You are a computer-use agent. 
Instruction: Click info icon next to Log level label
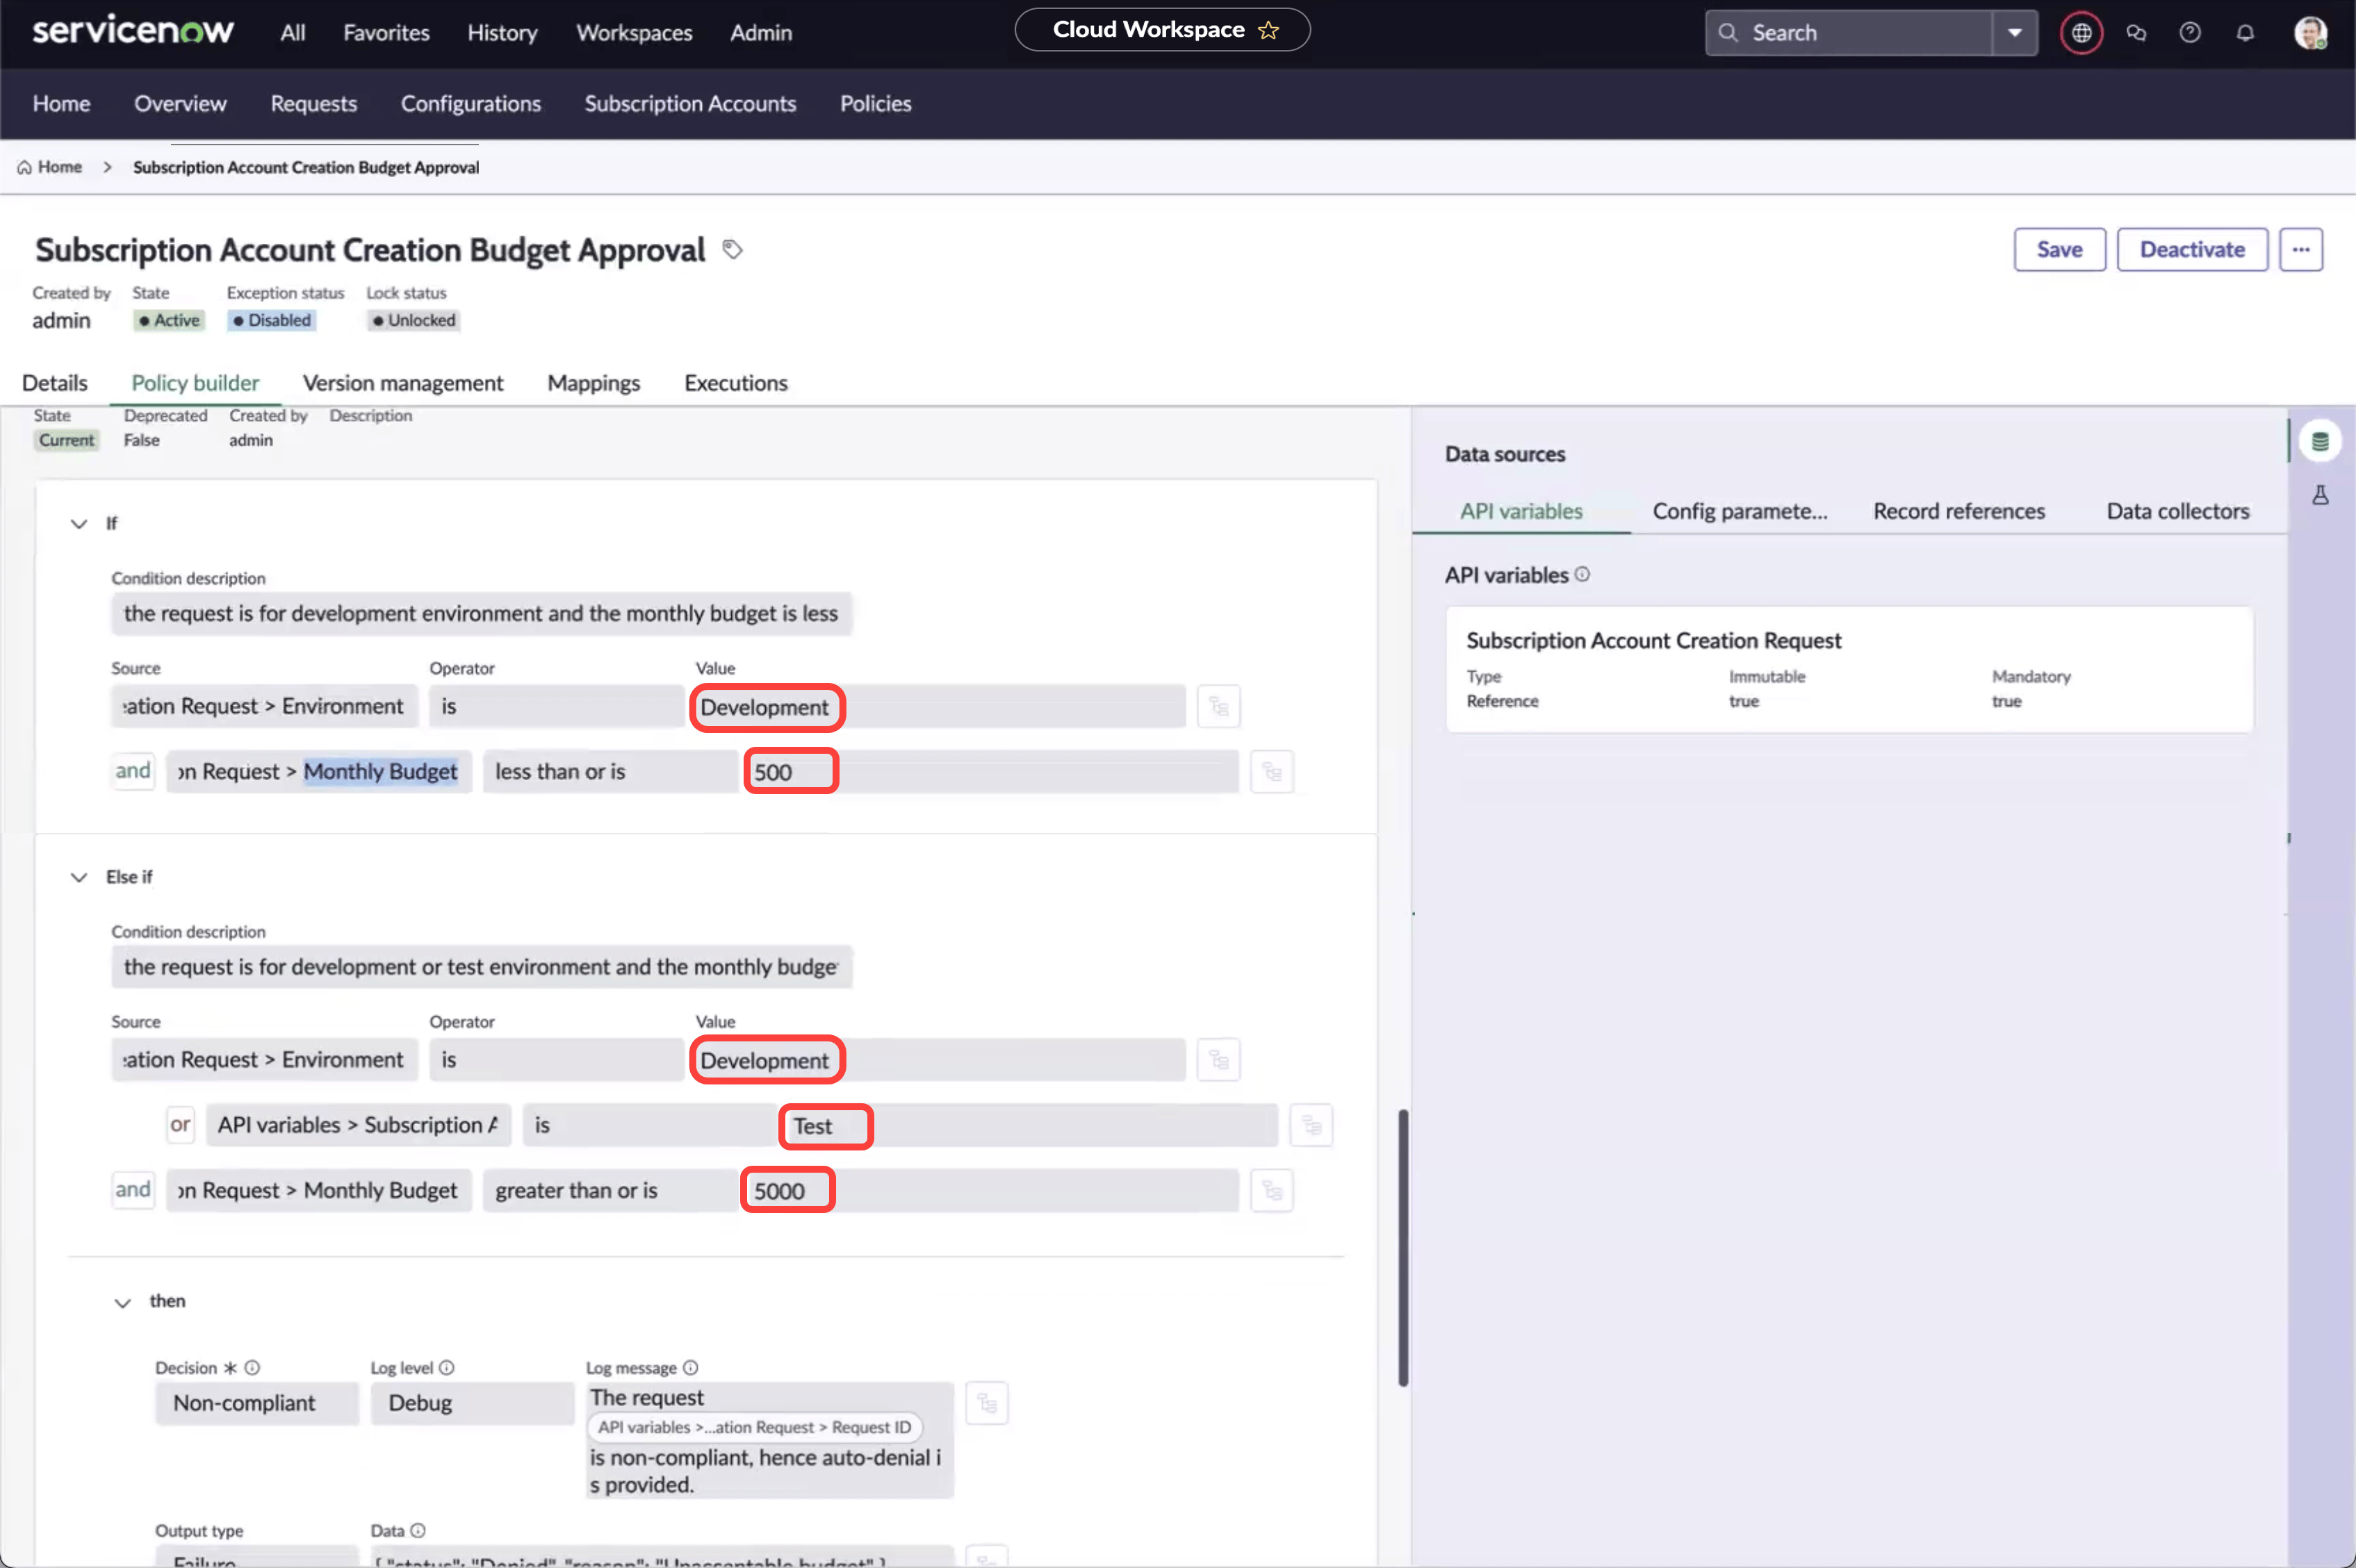click(x=446, y=1367)
